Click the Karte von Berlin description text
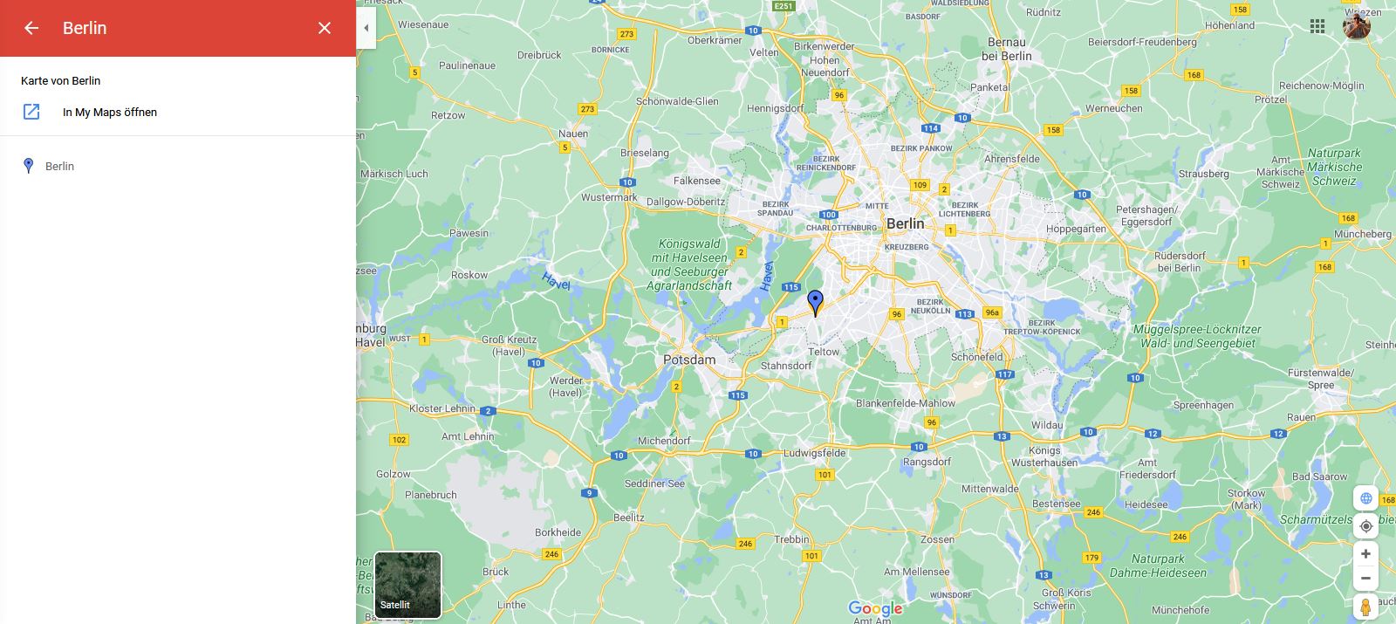This screenshot has height=624, width=1396. pyautogui.click(x=61, y=80)
